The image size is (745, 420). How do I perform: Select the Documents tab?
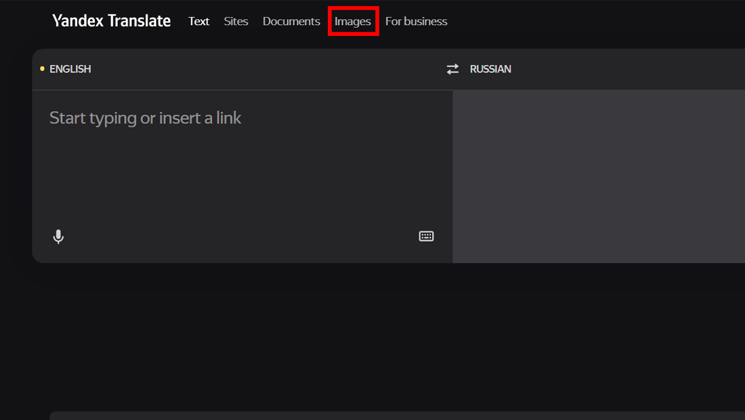pyautogui.click(x=291, y=22)
